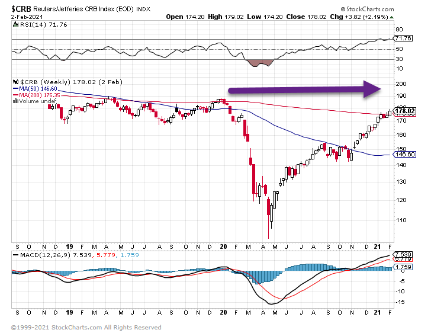
Task: Click the Volume undef legend text
Action: point(37,101)
